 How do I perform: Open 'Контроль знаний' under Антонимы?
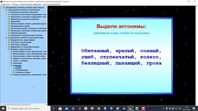tap(23, 72)
